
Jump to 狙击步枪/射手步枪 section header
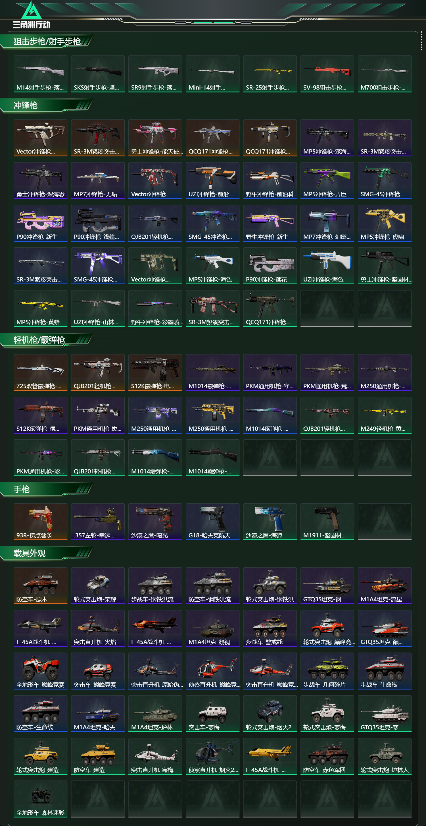coord(47,41)
